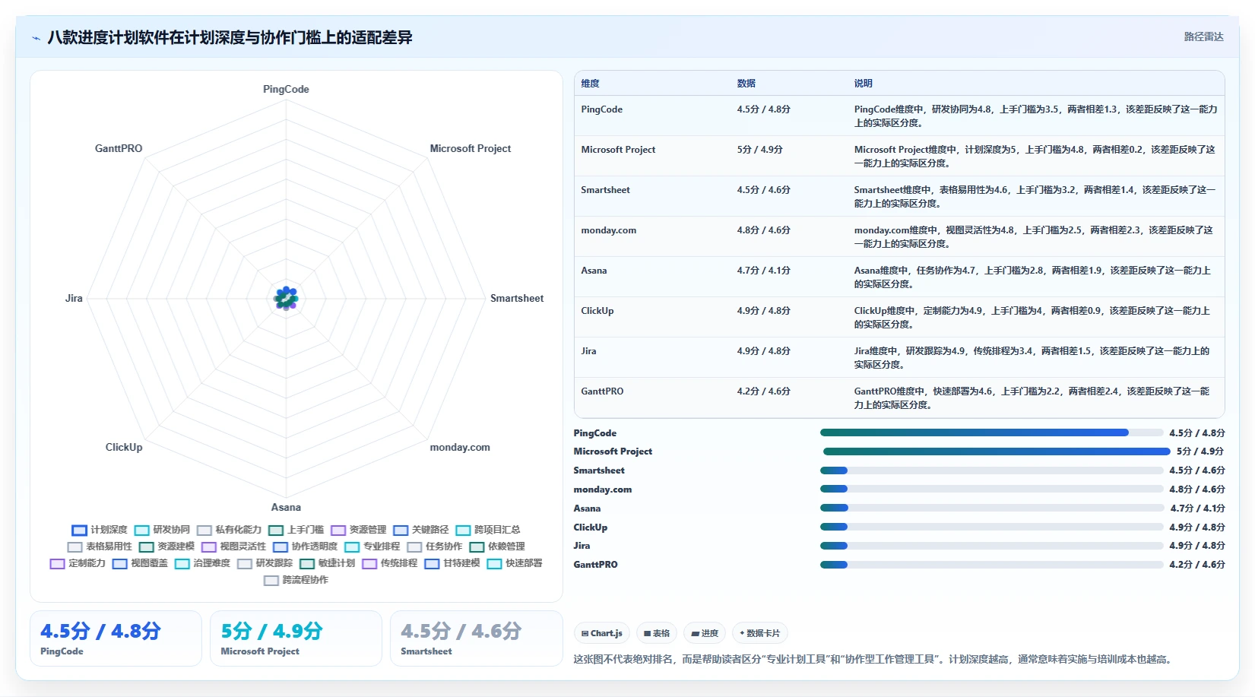Hide the 表格易用性 legend series
Image resolution: width=1255 pixels, height=697 pixels.
100,547
